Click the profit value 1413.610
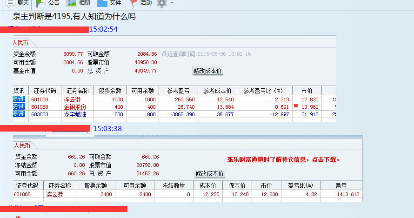This screenshot has height=218, width=414. click(x=348, y=194)
